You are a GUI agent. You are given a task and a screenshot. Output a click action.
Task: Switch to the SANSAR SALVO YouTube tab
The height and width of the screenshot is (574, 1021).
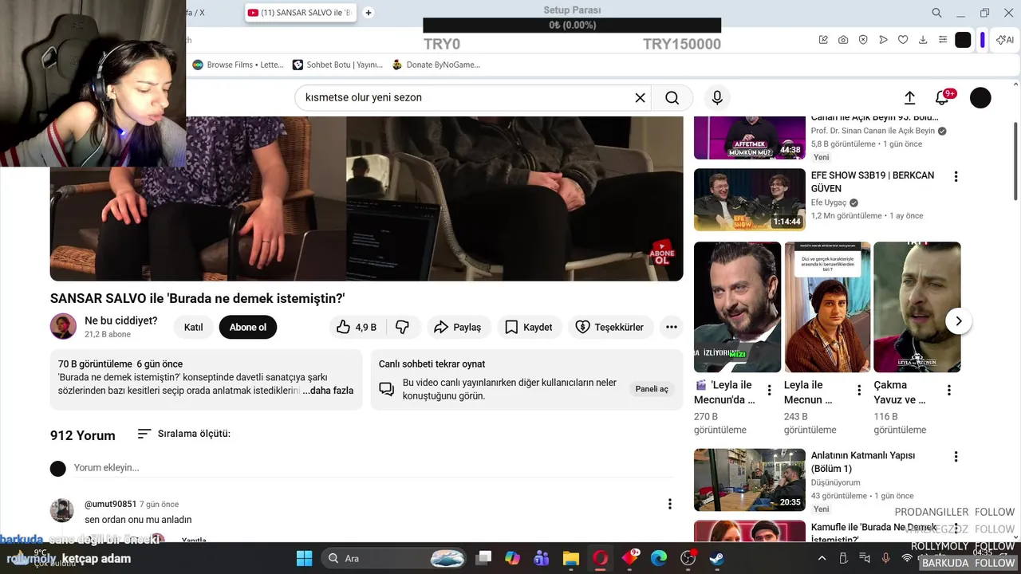301,13
